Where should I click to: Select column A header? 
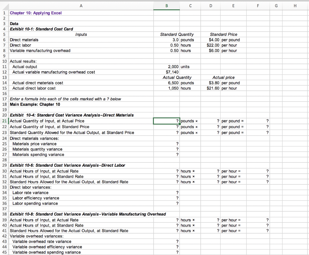[81, 6]
